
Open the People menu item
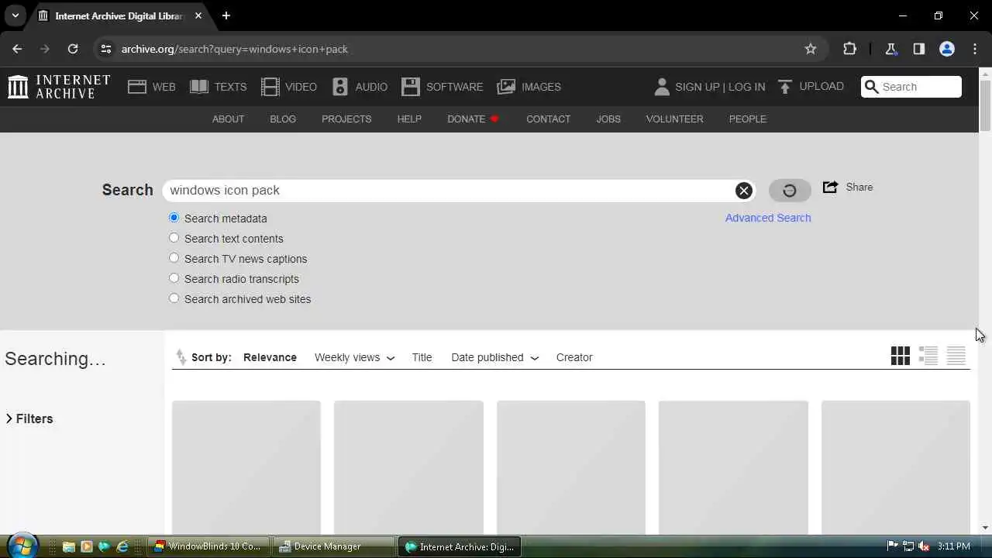pos(747,119)
